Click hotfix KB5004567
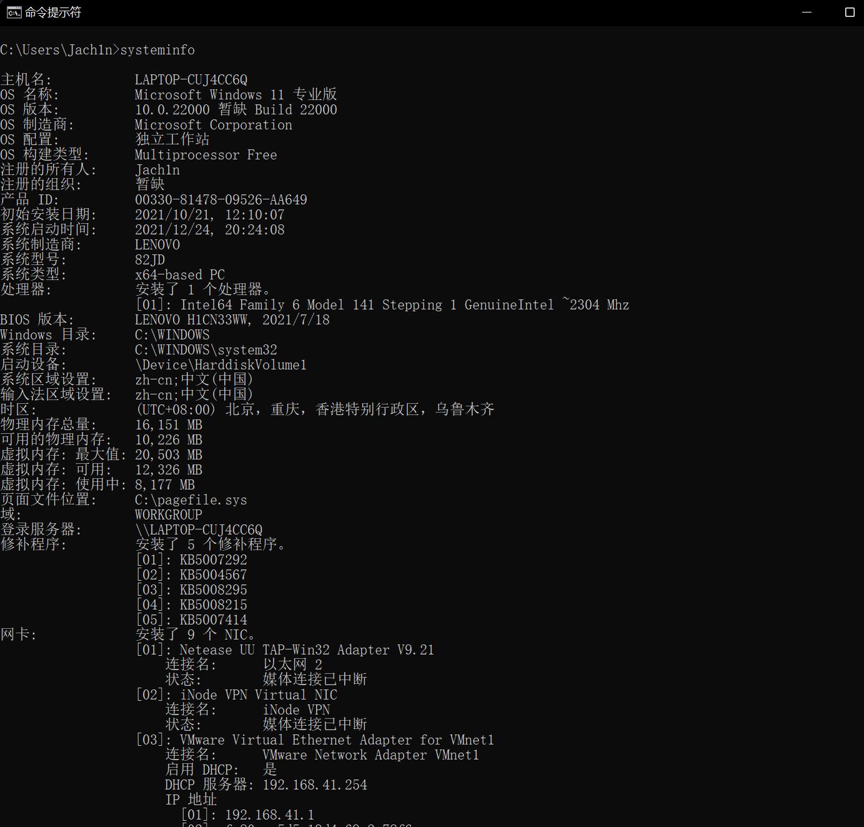Image resolution: width=864 pixels, height=827 pixels. point(214,575)
